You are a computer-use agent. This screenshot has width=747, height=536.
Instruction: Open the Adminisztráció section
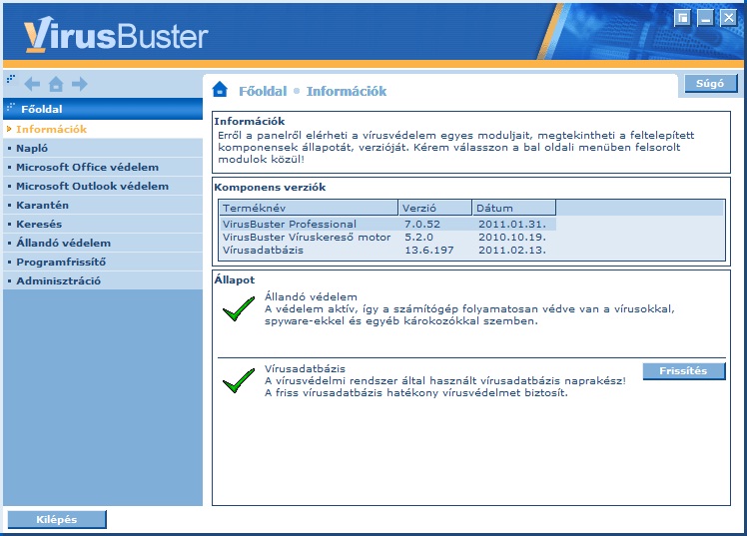point(103,280)
